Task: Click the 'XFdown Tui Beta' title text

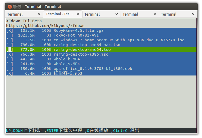Action: pos(24,21)
